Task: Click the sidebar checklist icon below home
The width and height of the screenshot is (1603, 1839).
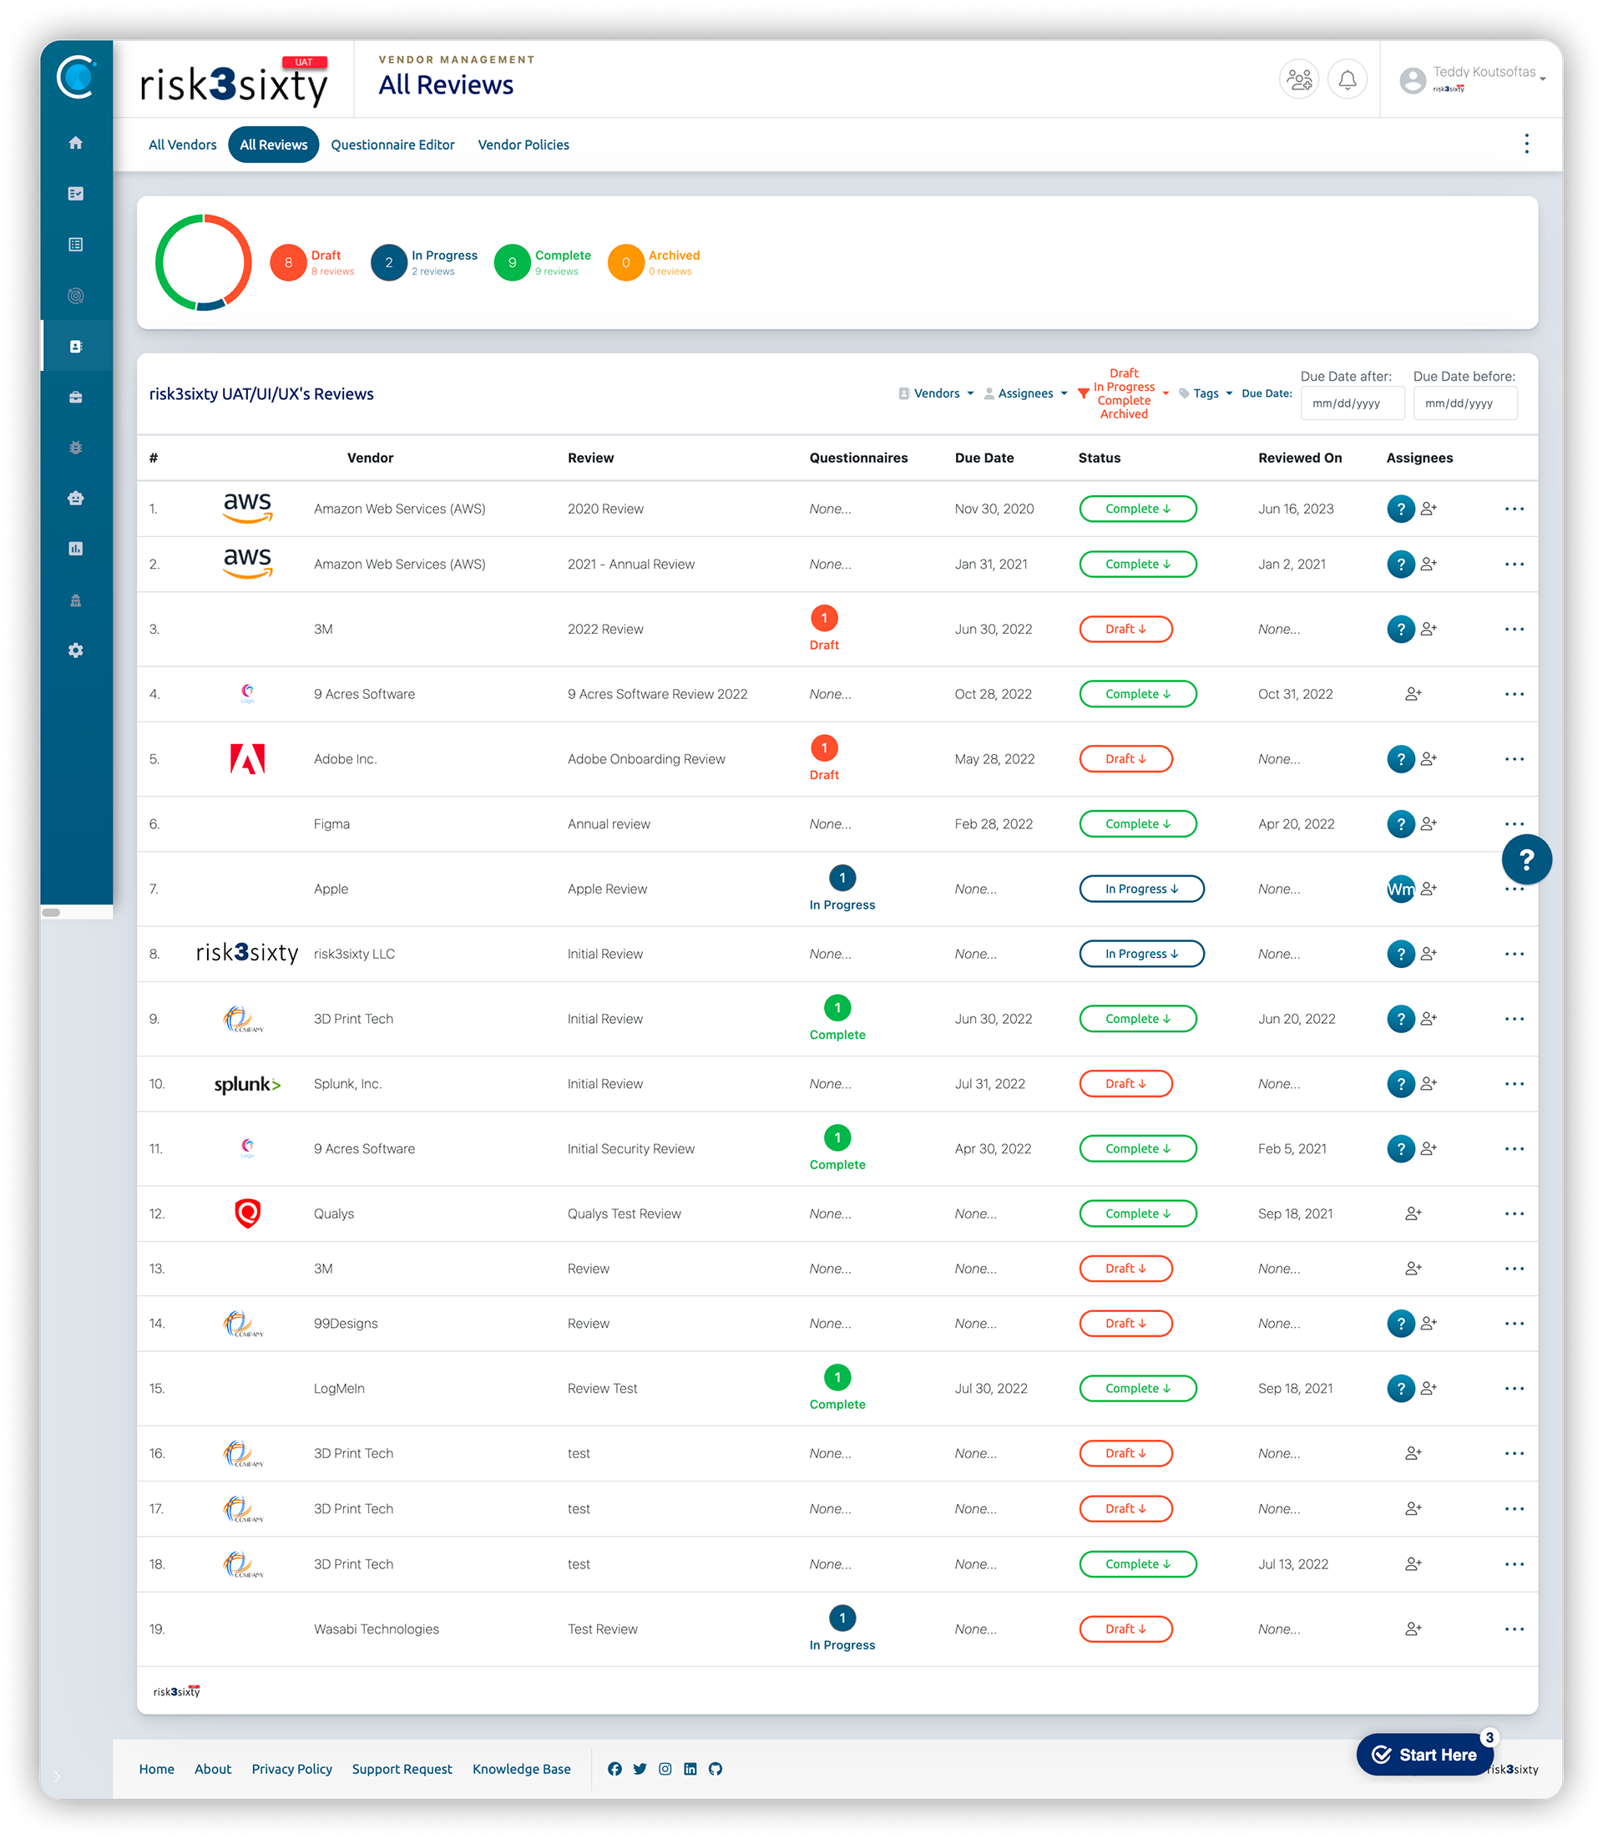Action: click(76, 195)
